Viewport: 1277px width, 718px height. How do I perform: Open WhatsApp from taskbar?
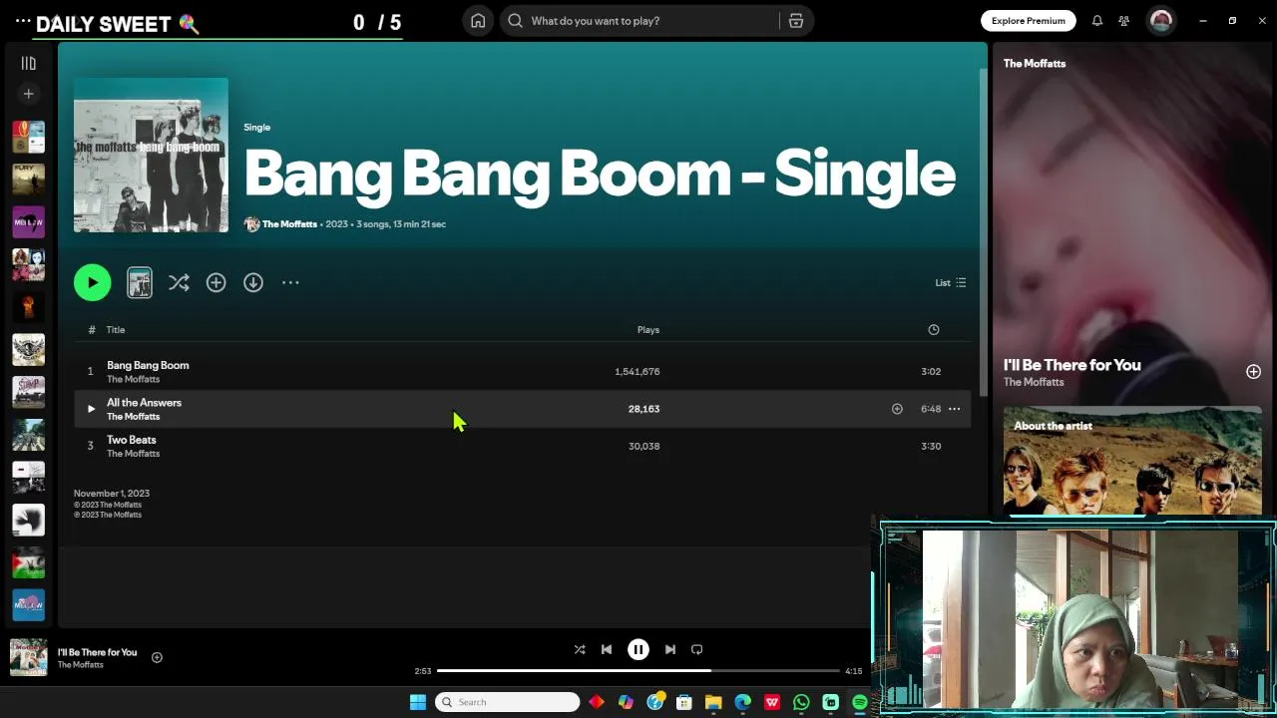pos(801,702)
